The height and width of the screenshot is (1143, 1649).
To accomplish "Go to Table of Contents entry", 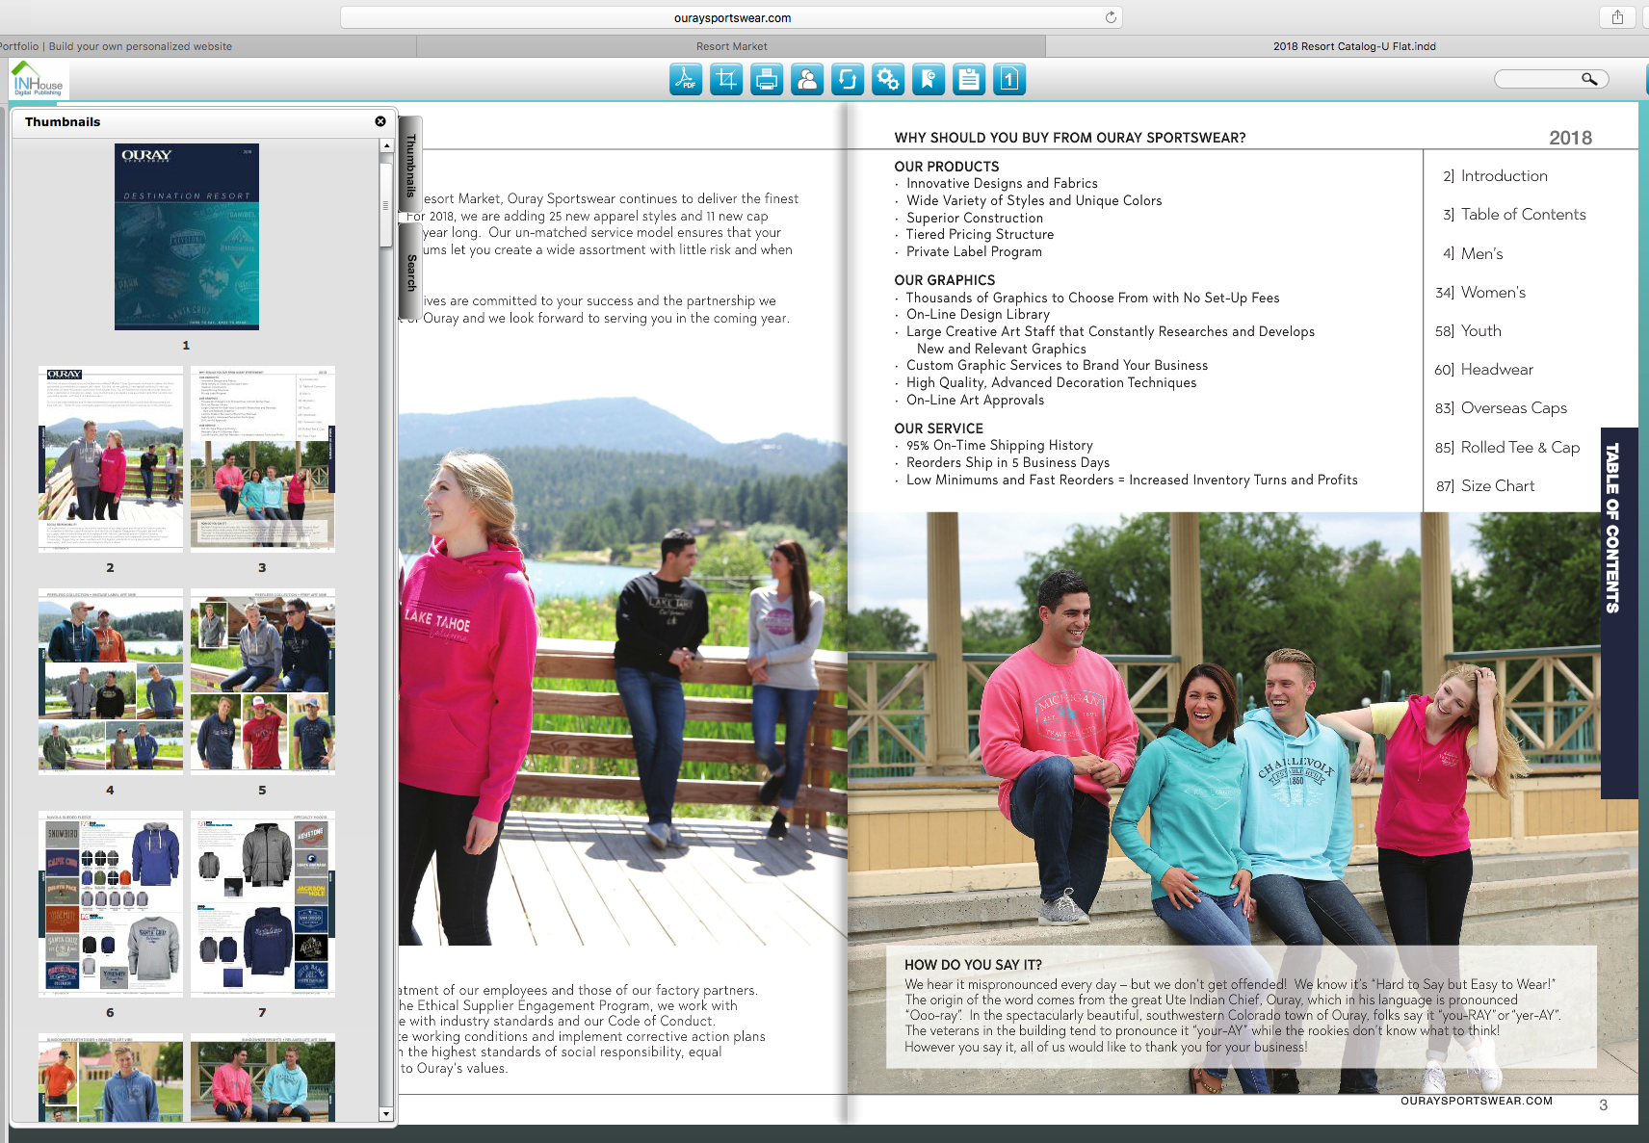I will (x=1514, y=215).
